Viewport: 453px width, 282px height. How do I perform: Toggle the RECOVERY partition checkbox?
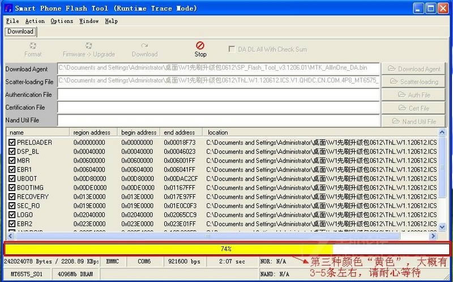(x=12, y=197)
